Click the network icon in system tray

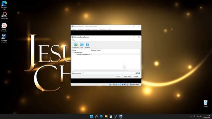[x=198, y=116]
